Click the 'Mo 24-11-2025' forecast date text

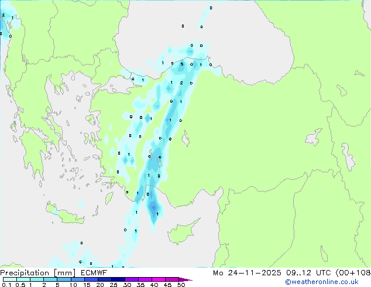tap(247, 273)
